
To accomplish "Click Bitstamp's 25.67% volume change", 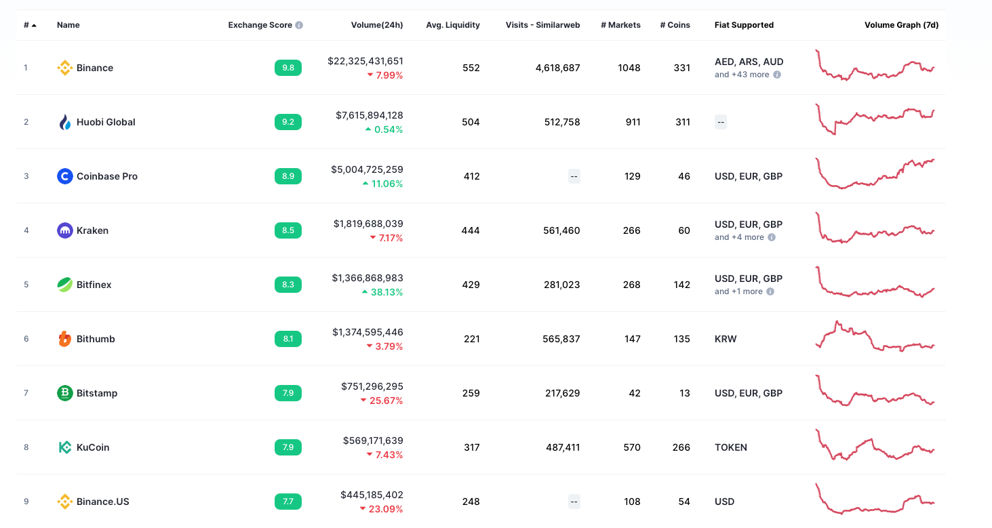I will tap(382, 401).
